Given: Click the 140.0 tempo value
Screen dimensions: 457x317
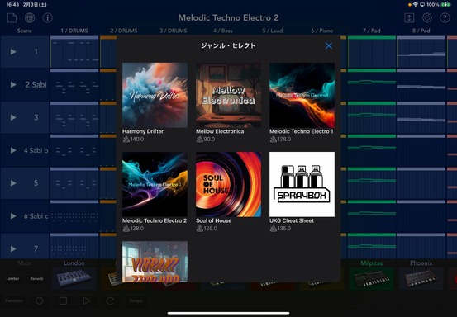Looking at the screenshot, I should tap(137, 140).
